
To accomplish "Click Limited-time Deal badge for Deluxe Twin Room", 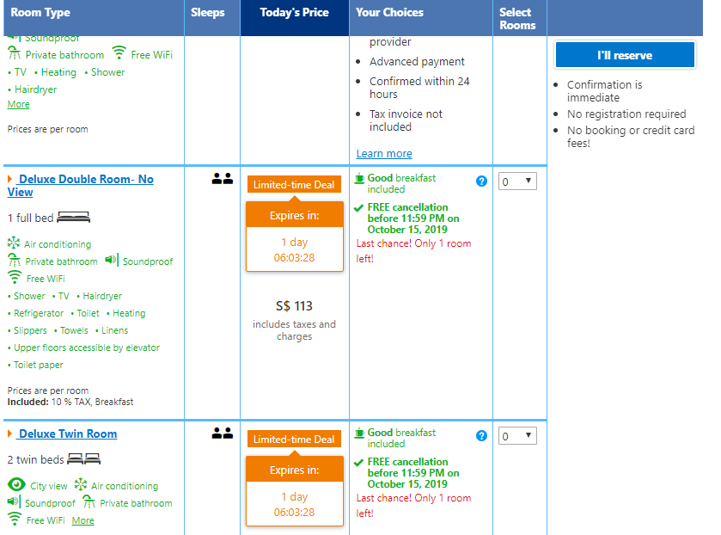I will 294,440.
